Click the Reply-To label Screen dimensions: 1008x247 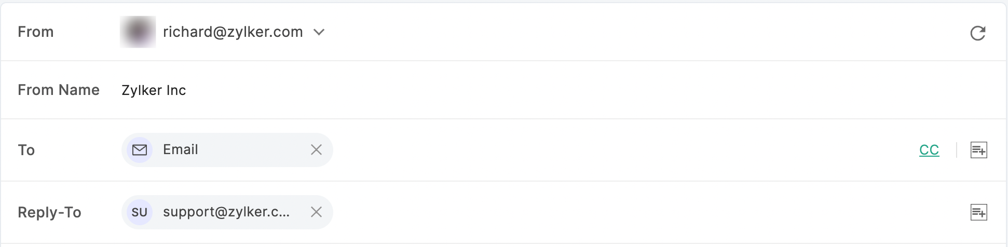pos(49,212)
